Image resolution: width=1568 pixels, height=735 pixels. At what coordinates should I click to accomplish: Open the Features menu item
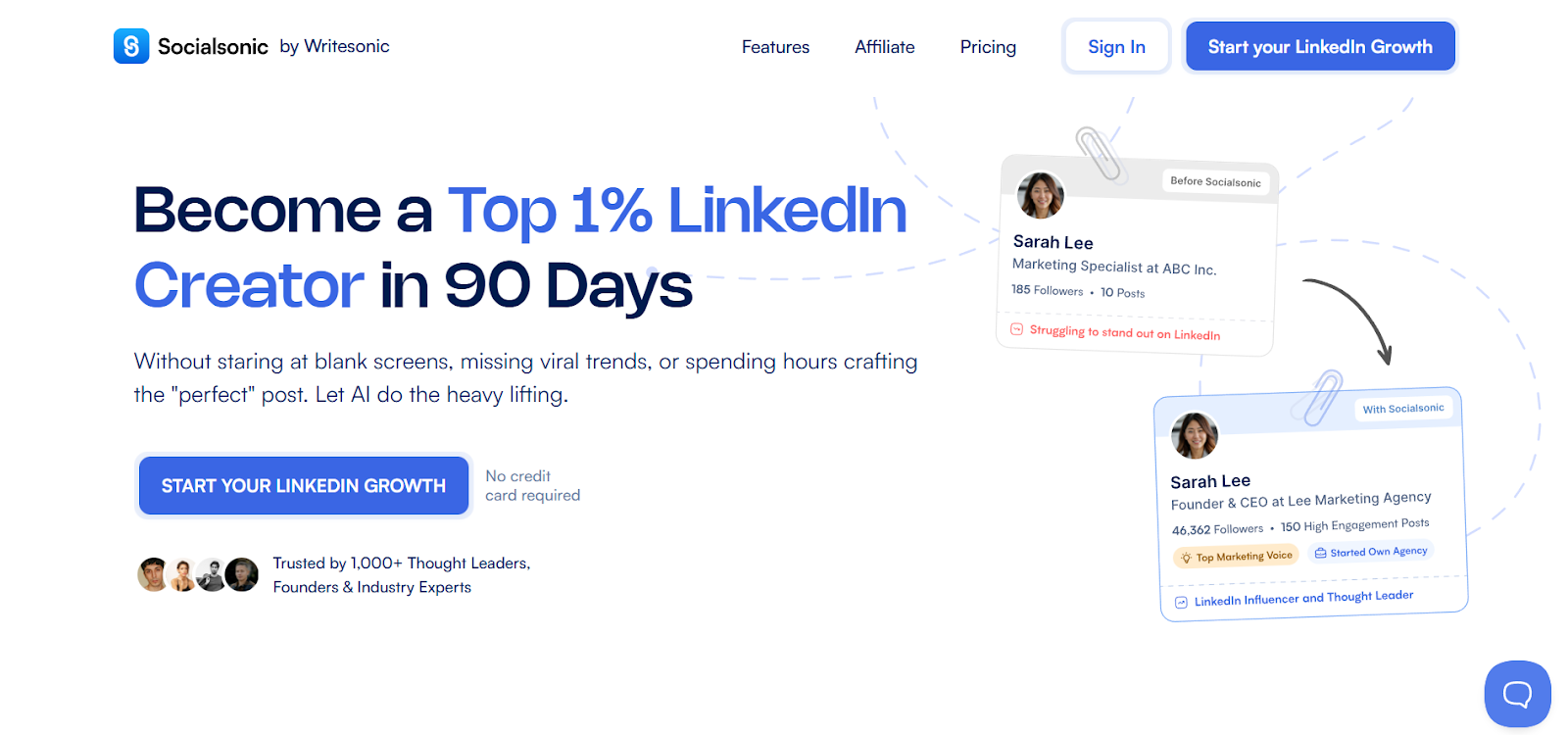(775, 47)
